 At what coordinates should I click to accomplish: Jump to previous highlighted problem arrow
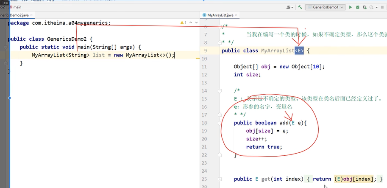(x=191, y=22)
